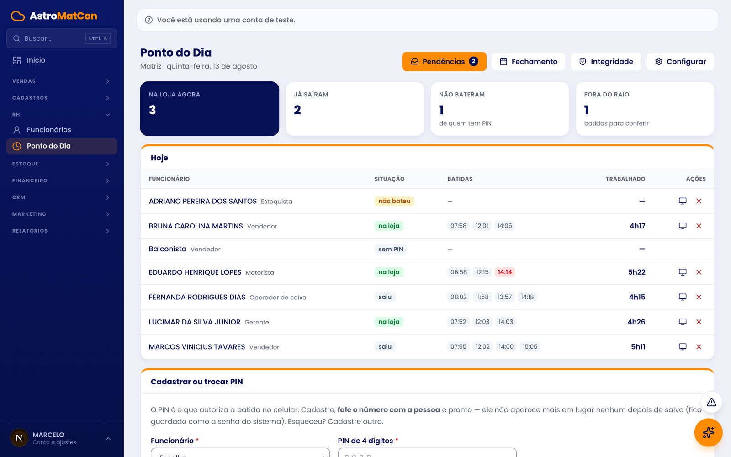Click the highlighted 14:14 punch for Eduardo
The height and width of the screenshot is (457, 731).
click(x=505, y=272)
